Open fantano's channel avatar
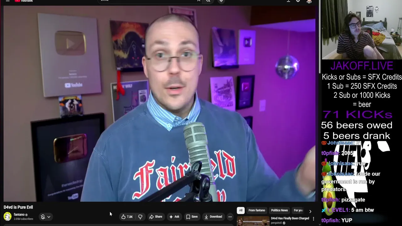 (8, 216)
